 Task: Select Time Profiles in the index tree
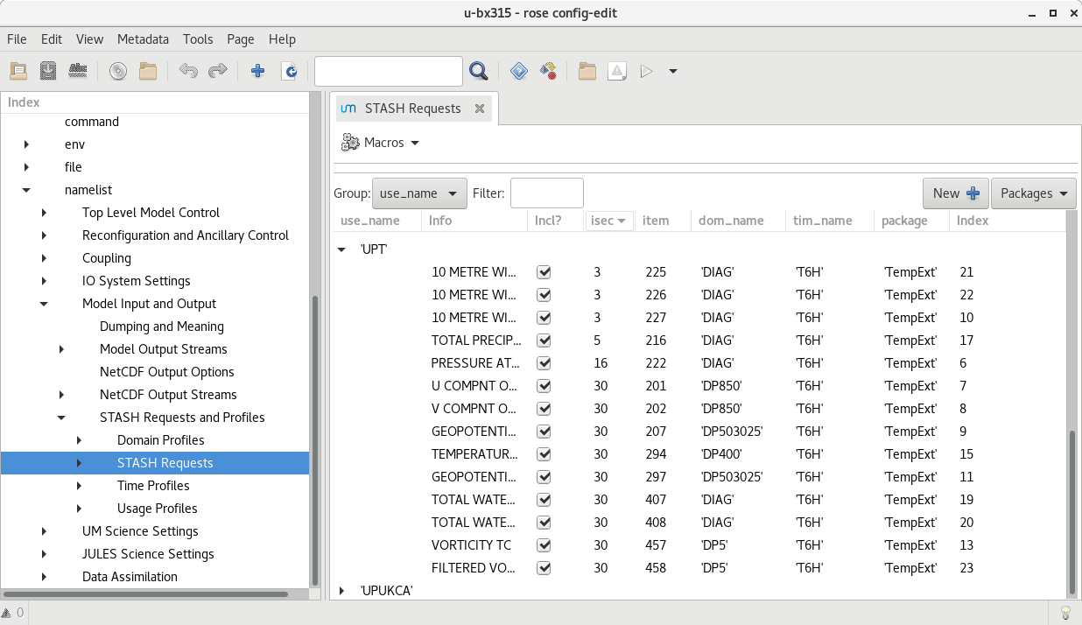tap(153, 486)
